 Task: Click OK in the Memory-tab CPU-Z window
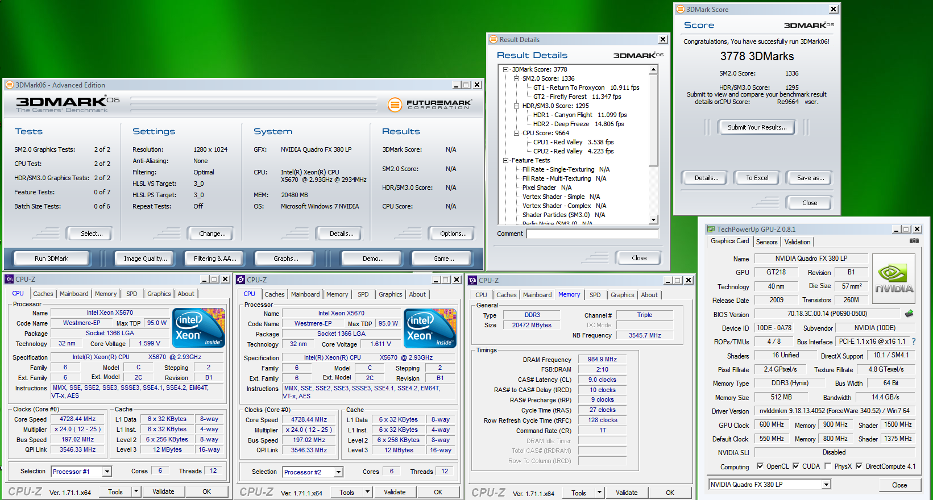tap(670, 493)
